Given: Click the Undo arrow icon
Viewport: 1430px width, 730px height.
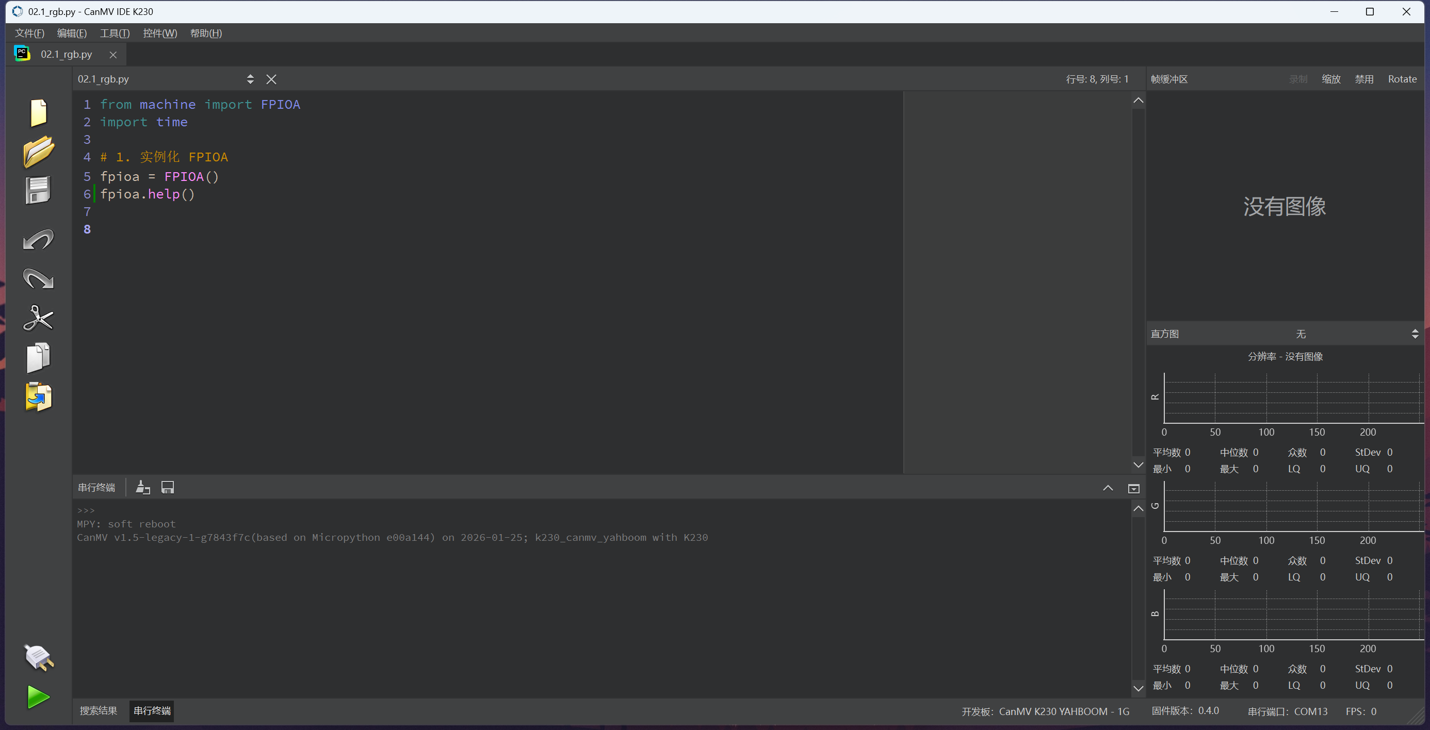Looking at the screenshot, I should click(38, 240).
